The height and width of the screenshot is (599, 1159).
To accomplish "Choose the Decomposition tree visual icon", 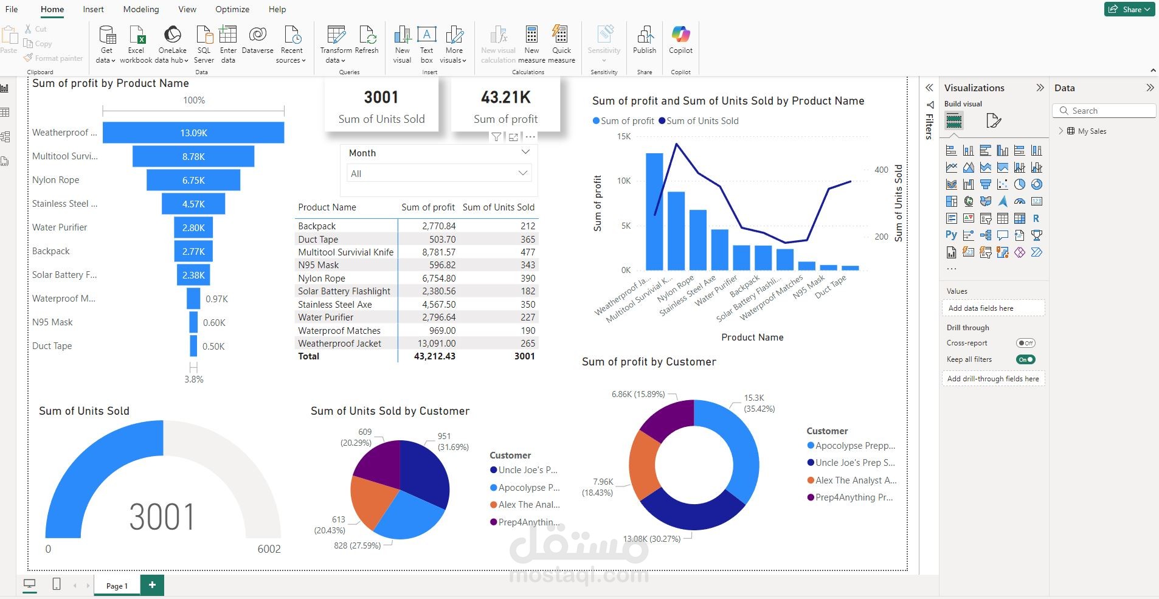I will click(x=986, y=235).
